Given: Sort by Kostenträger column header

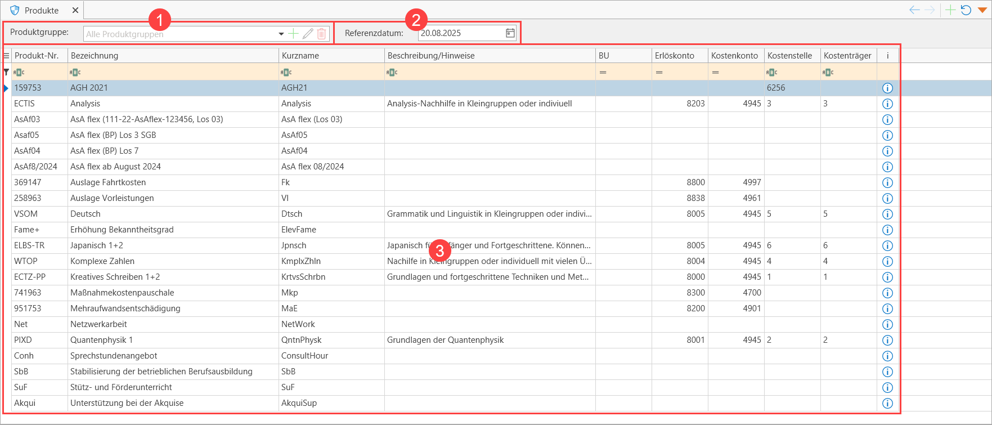Looking at the screenshot, I should pos(849,56).
